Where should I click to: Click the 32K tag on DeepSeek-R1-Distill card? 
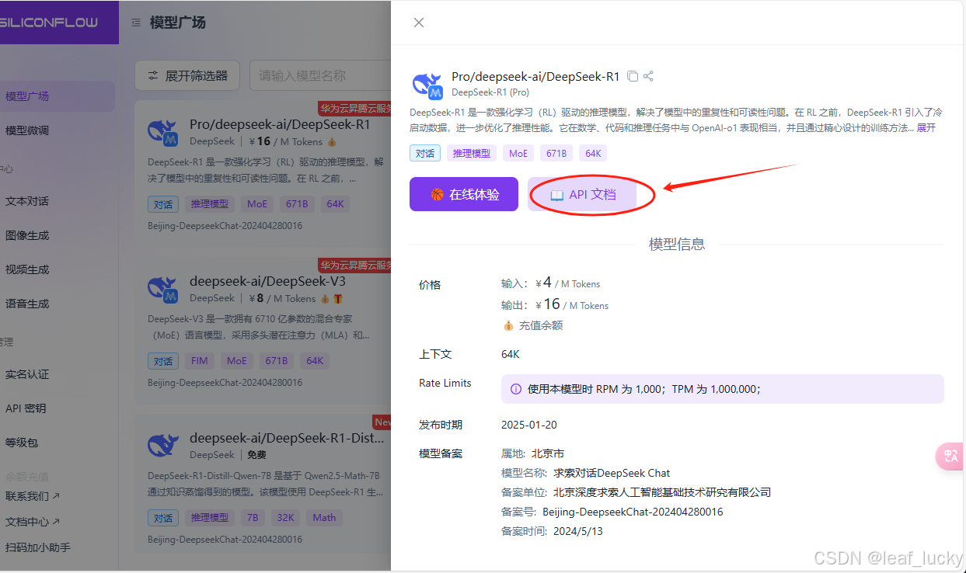pyautogui.click(x=285, y=518)
